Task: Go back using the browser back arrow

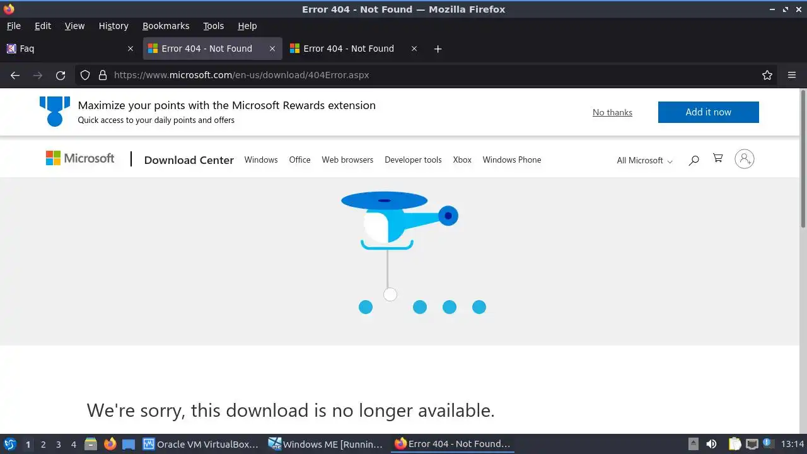Action: tap(15, 75)
